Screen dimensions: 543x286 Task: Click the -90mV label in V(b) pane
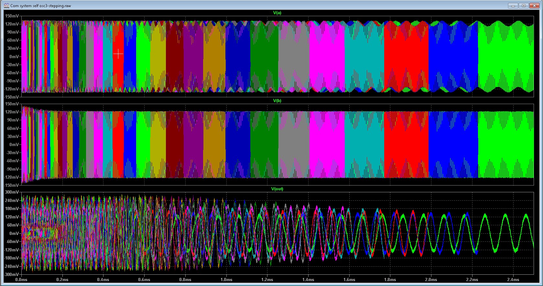[13, 169]
